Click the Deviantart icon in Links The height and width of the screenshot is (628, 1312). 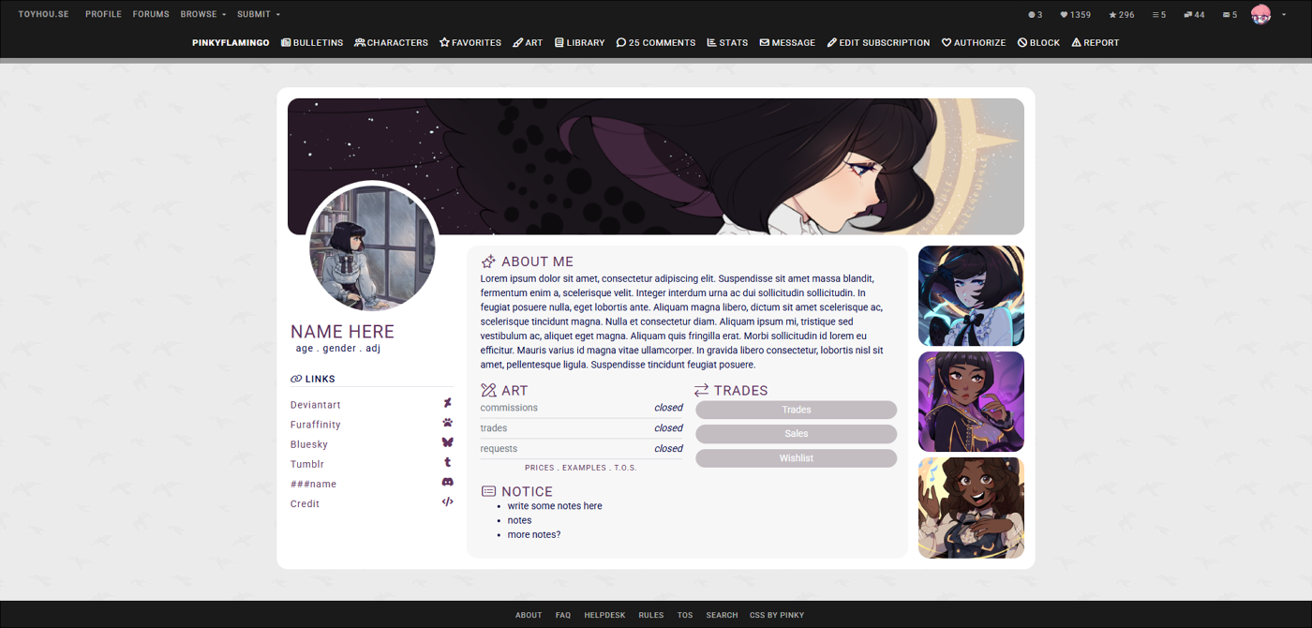click(447, 403)
